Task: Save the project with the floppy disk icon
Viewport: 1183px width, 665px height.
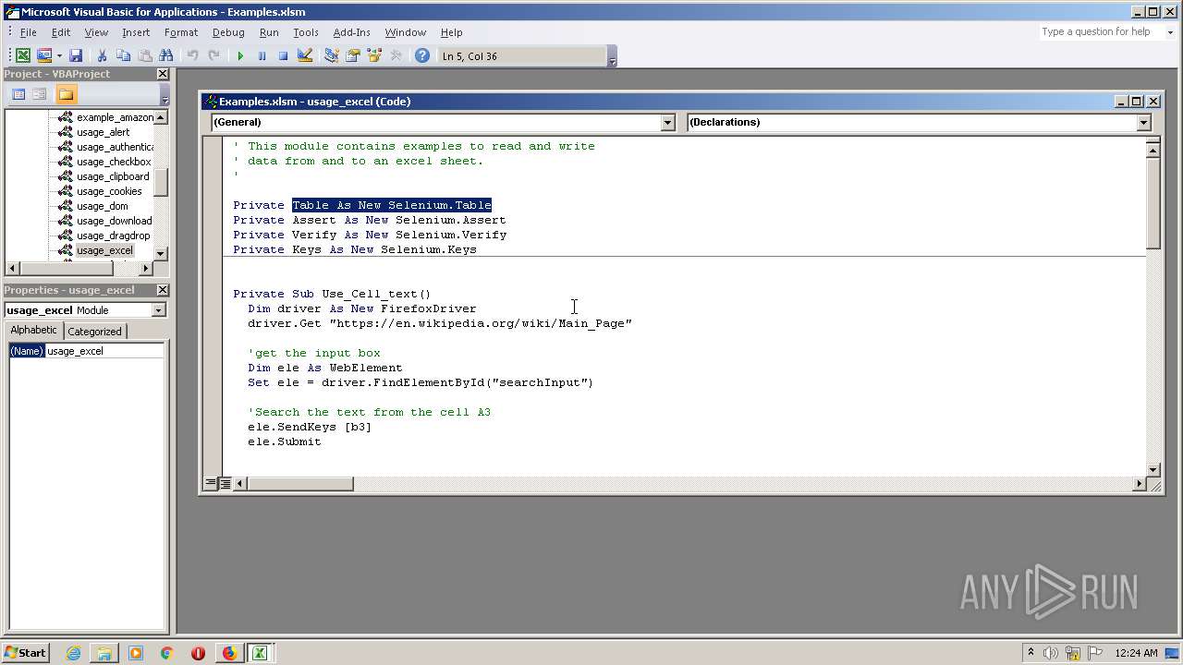Action: click(76, 56)
